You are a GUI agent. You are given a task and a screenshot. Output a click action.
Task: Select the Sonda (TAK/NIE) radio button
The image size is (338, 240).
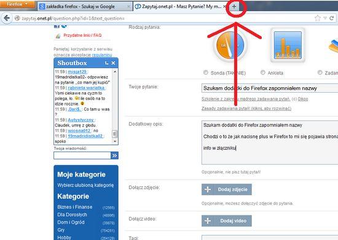coord(206,72)
